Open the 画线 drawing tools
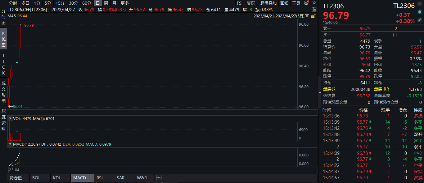 (x=284, y=3)
